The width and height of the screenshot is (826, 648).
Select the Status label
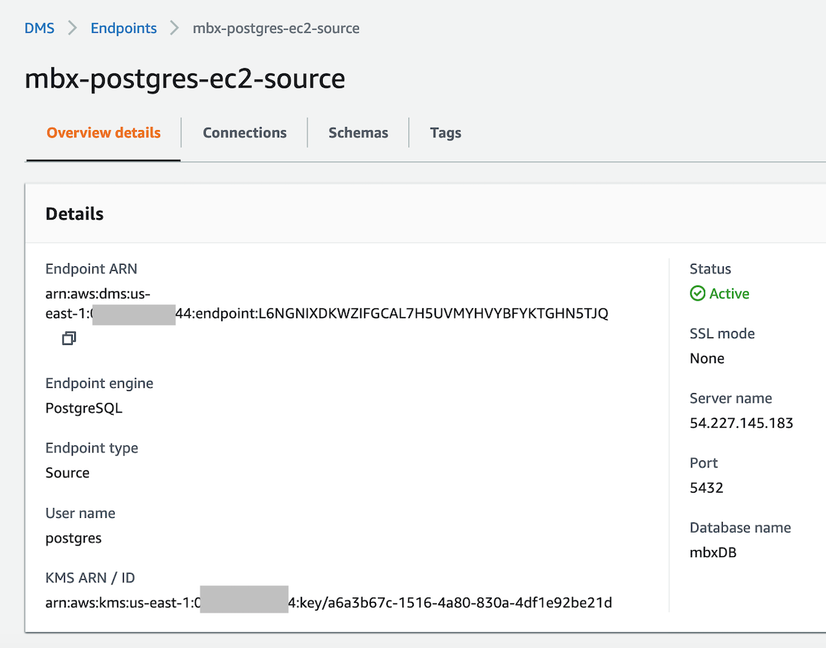[711, 269]
